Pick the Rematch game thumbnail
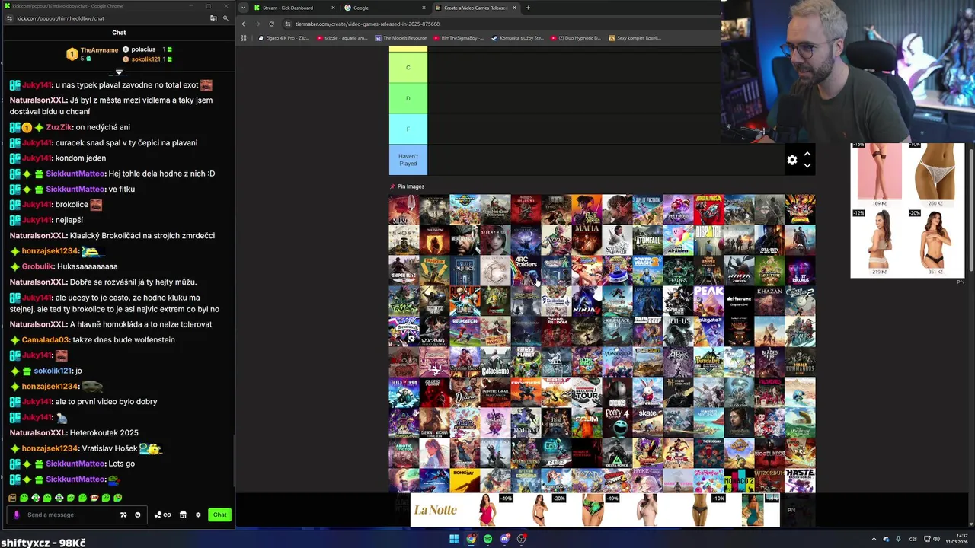 pyautogui.click(x=465, y=331)
